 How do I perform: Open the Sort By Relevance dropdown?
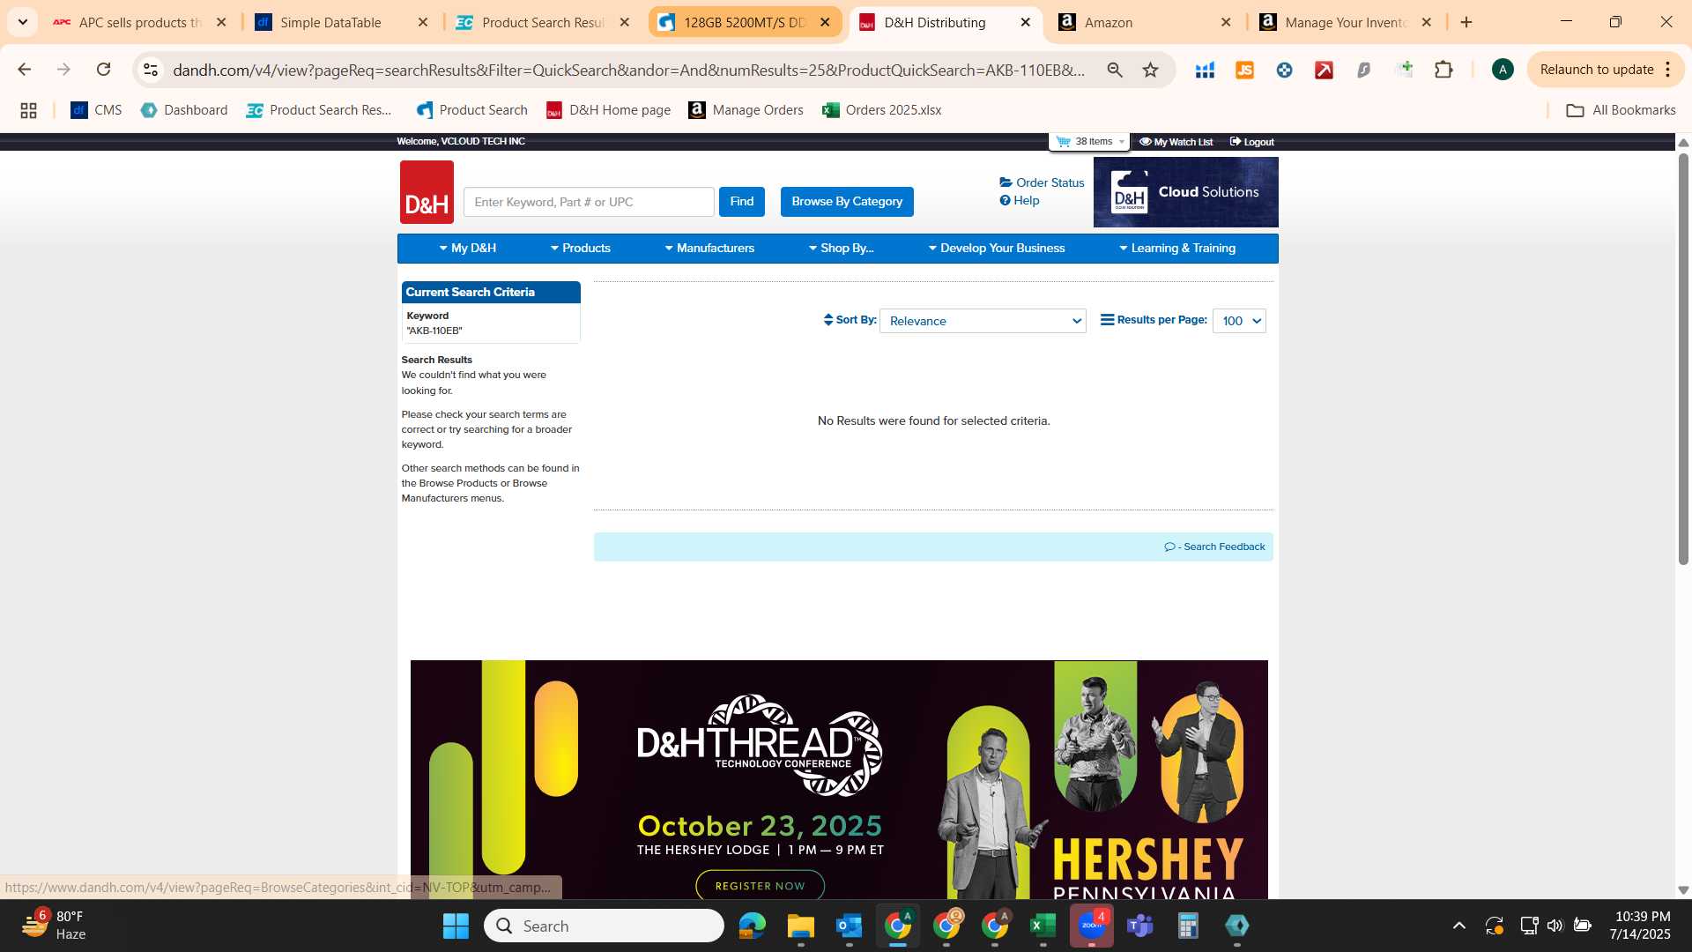983,321
